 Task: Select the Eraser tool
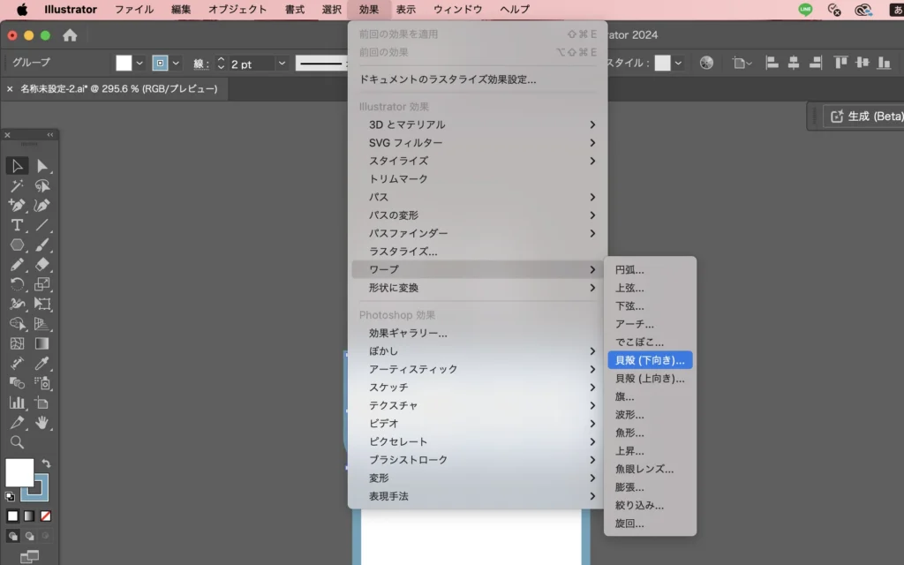[41, 265]
